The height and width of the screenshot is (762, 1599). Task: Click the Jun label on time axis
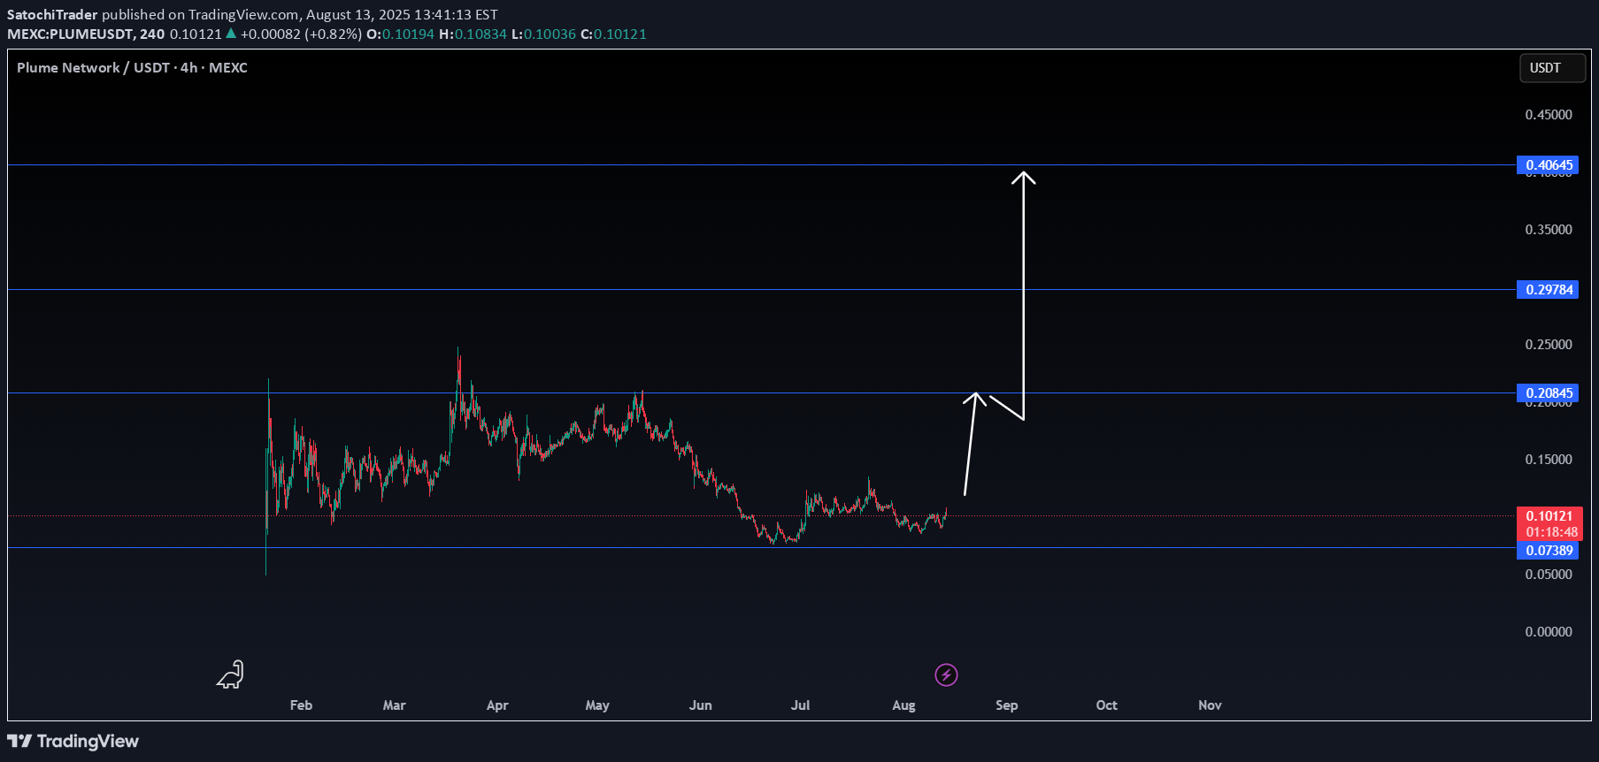(x=700, y=705)
